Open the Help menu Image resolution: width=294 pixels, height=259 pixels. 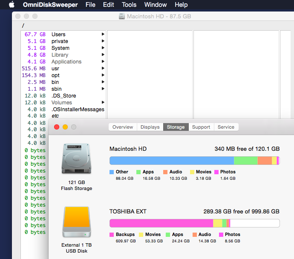[181, 5]
